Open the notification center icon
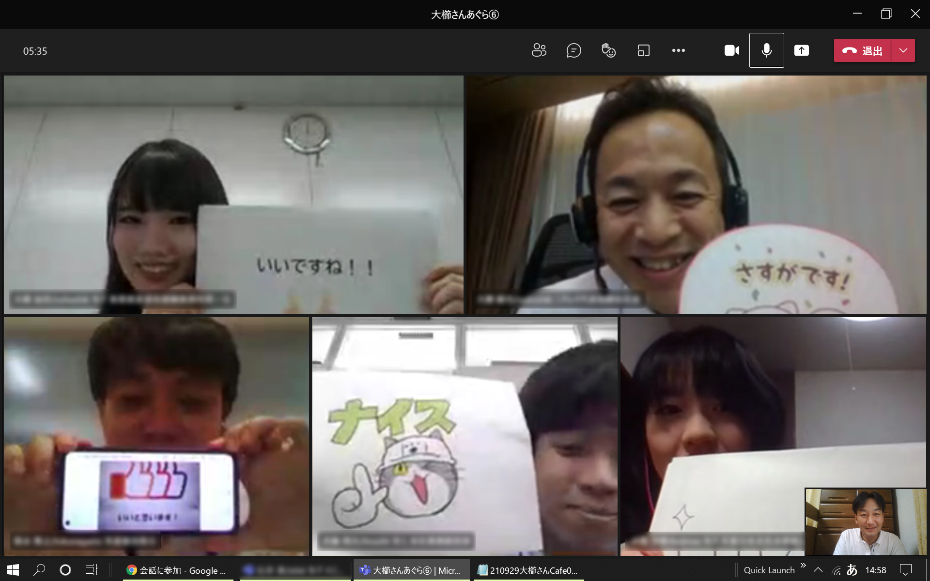The width and height of the screenshot is (930, 581). (905, 570)
